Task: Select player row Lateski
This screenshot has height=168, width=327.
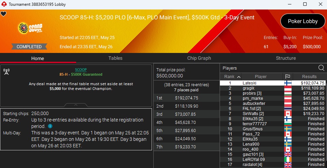Action: point(273,83)
